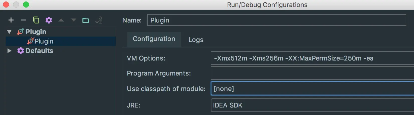Open edit defaults gear icon
Viewport: 414px width, 115px height.
[x=49, y=20]
